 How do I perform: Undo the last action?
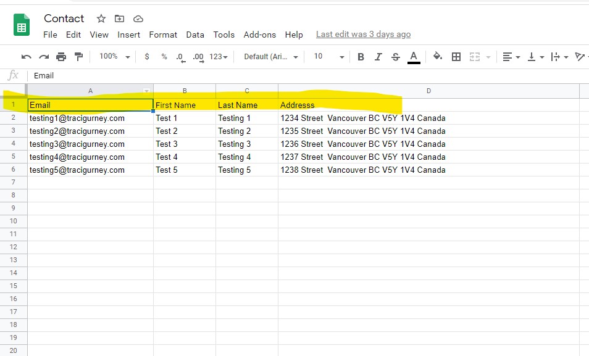click(x=25, y=56)
